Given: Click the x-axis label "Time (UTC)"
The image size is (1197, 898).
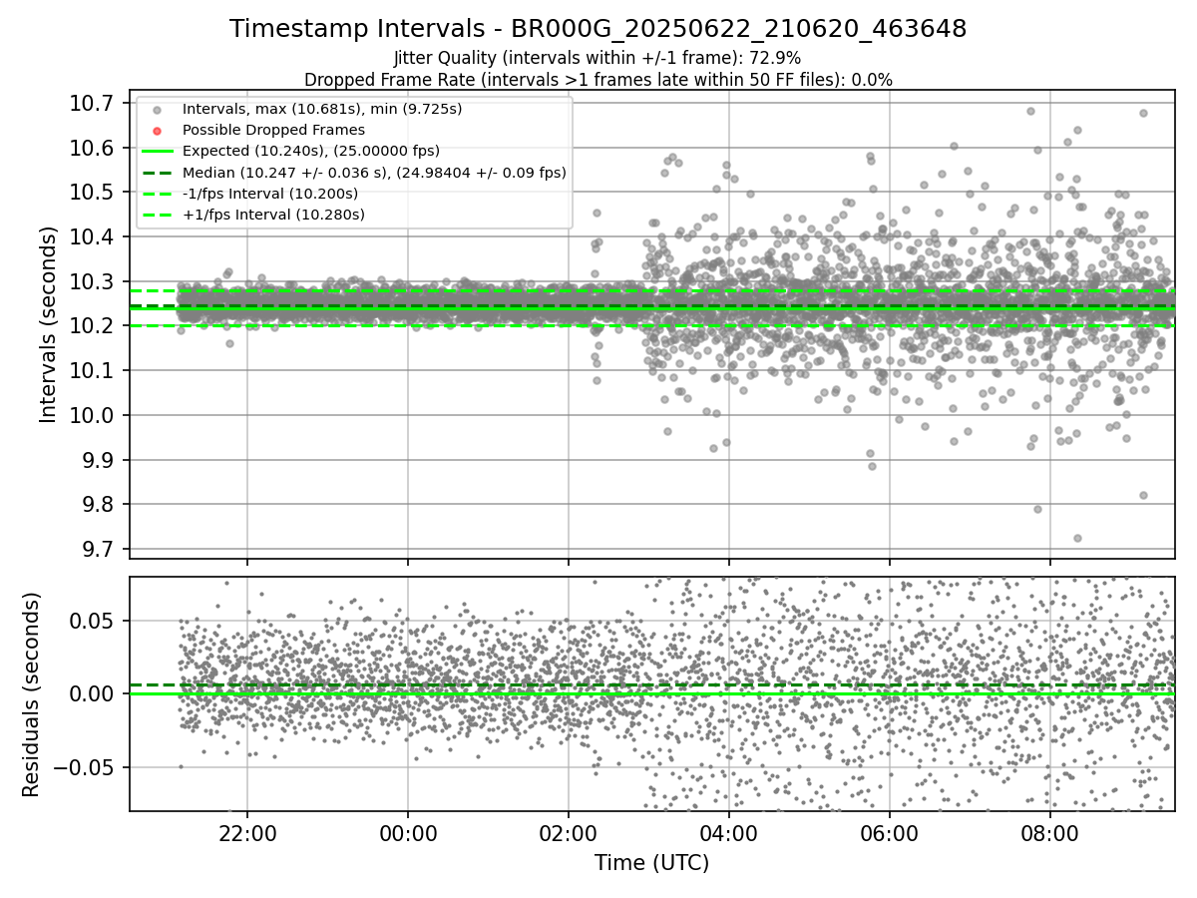Looking at the screenshot, I should point(652,863).
